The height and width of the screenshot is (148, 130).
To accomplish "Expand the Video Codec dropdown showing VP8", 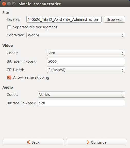I will (86, 53).
